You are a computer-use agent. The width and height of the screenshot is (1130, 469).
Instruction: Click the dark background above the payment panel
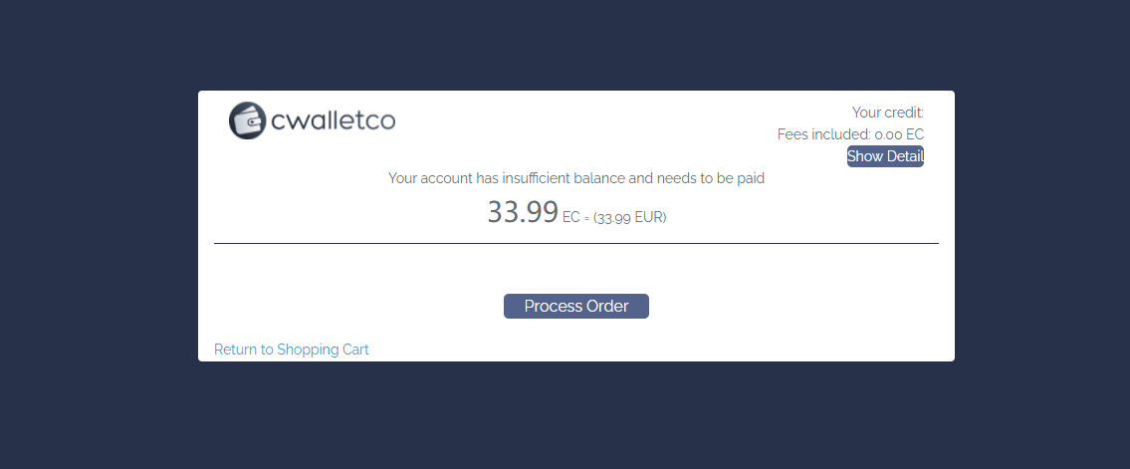tap(575, 45)
